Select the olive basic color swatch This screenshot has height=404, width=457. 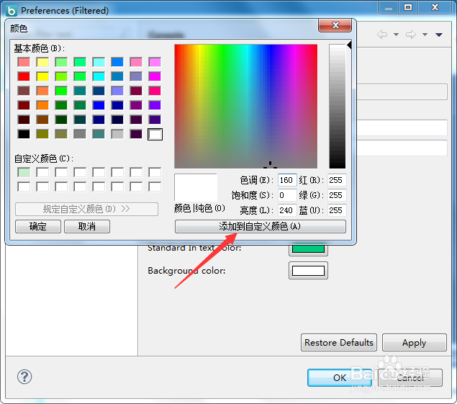pos(42,134)
